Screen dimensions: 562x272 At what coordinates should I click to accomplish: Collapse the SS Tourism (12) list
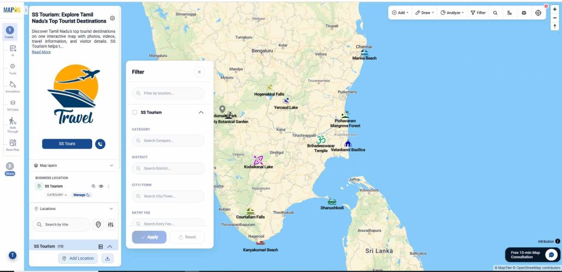[110, 247]
